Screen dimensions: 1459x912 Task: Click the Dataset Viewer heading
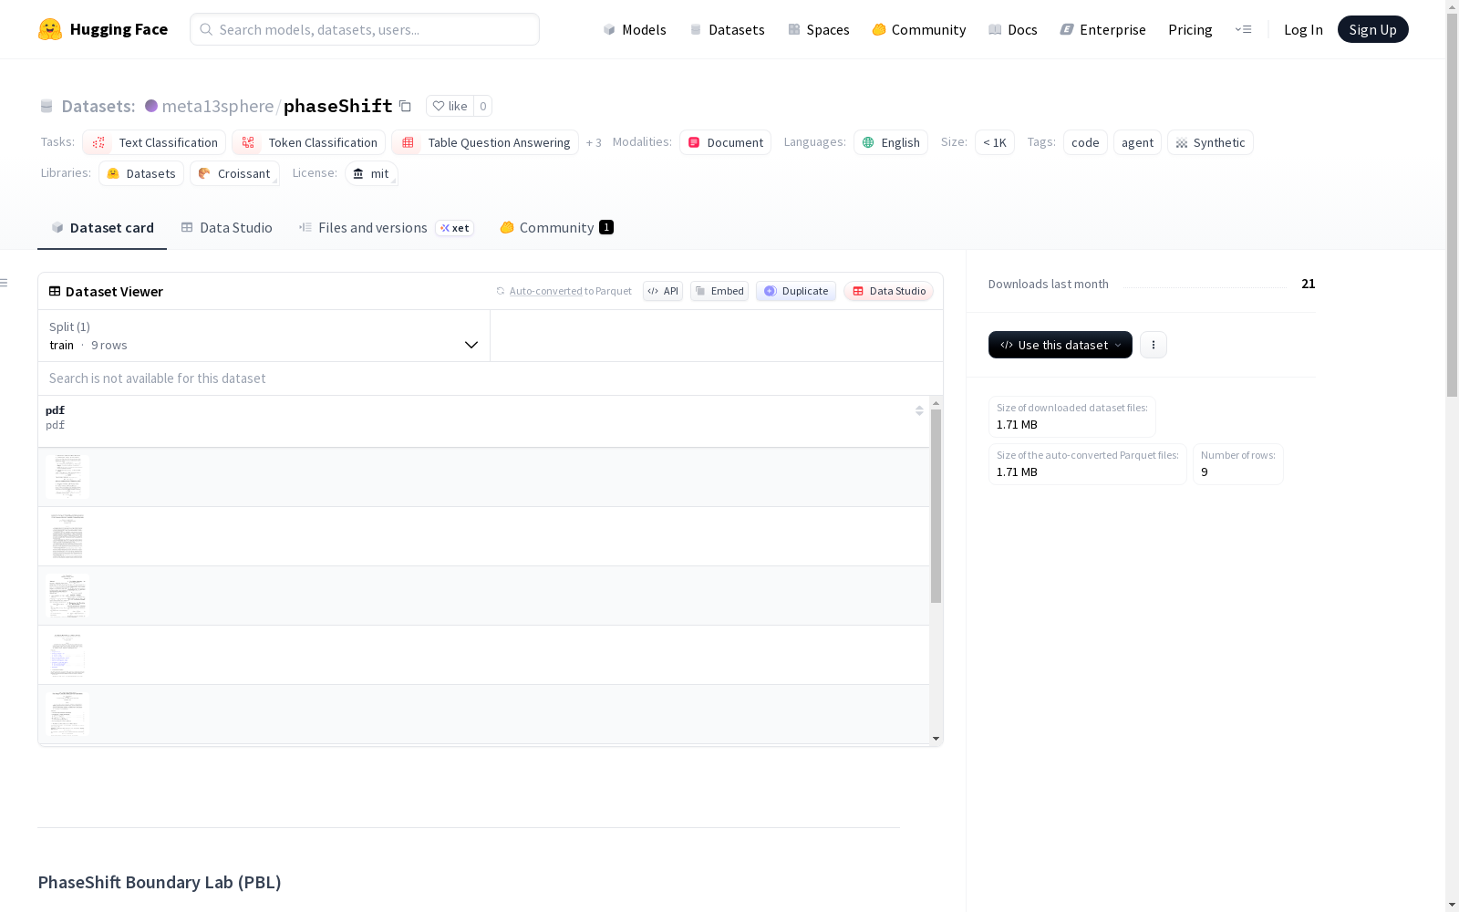pyautogui.click(x=114, y=292)
